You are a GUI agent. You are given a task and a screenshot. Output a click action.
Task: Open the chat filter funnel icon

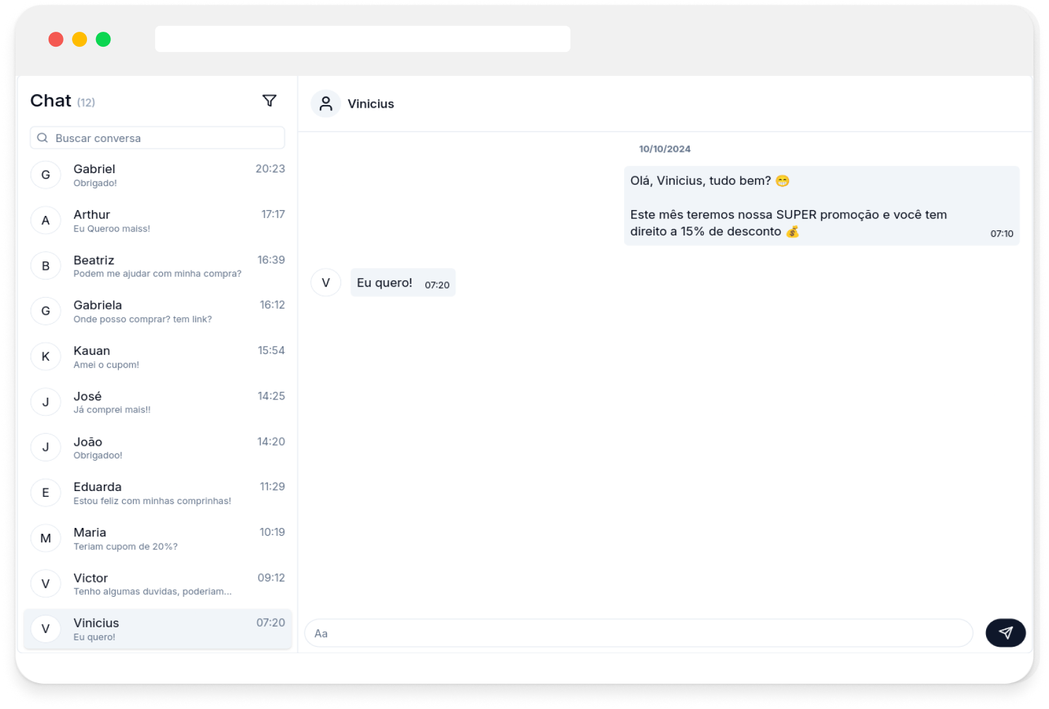point(269,101)
